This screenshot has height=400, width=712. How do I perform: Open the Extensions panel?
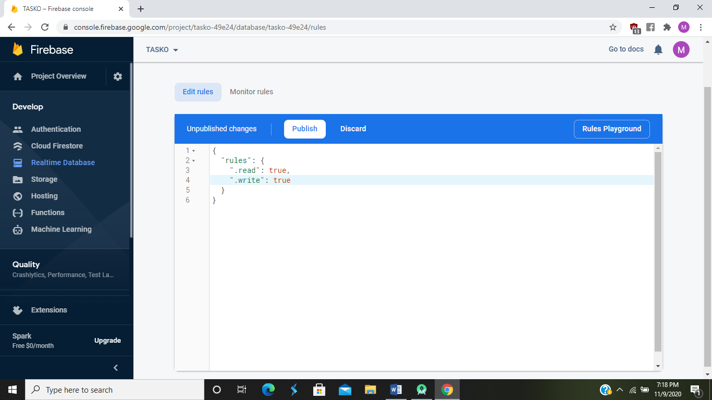point(50,310)
